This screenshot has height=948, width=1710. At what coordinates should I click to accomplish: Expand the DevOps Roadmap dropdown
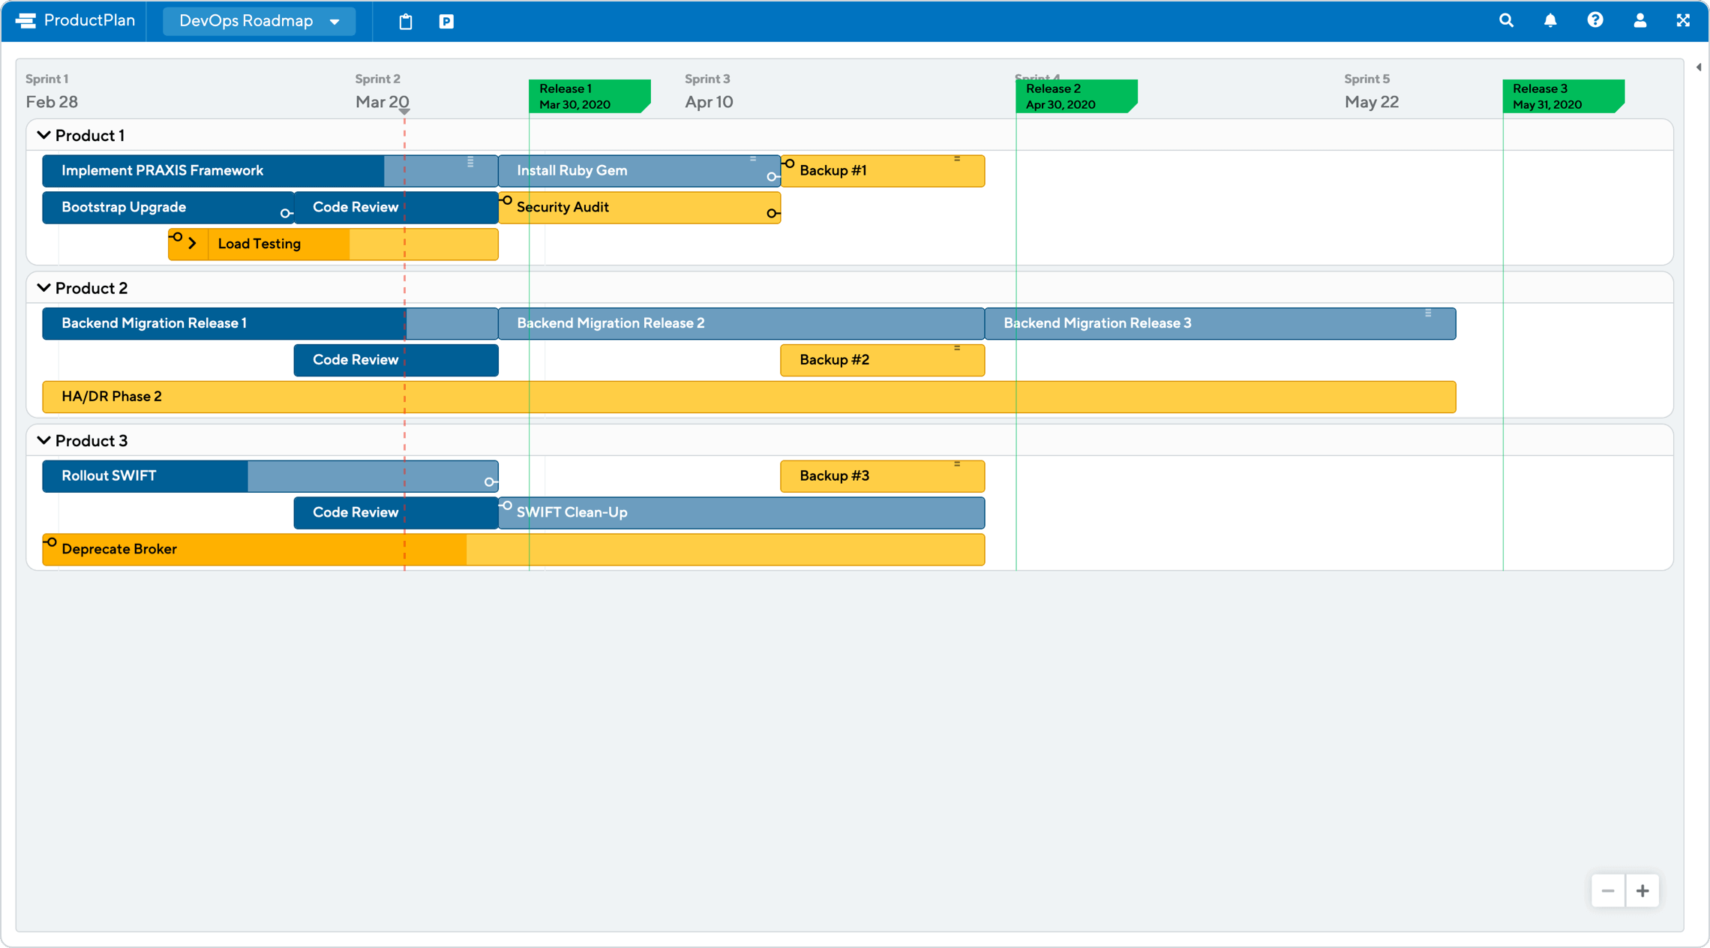[340, 19]
